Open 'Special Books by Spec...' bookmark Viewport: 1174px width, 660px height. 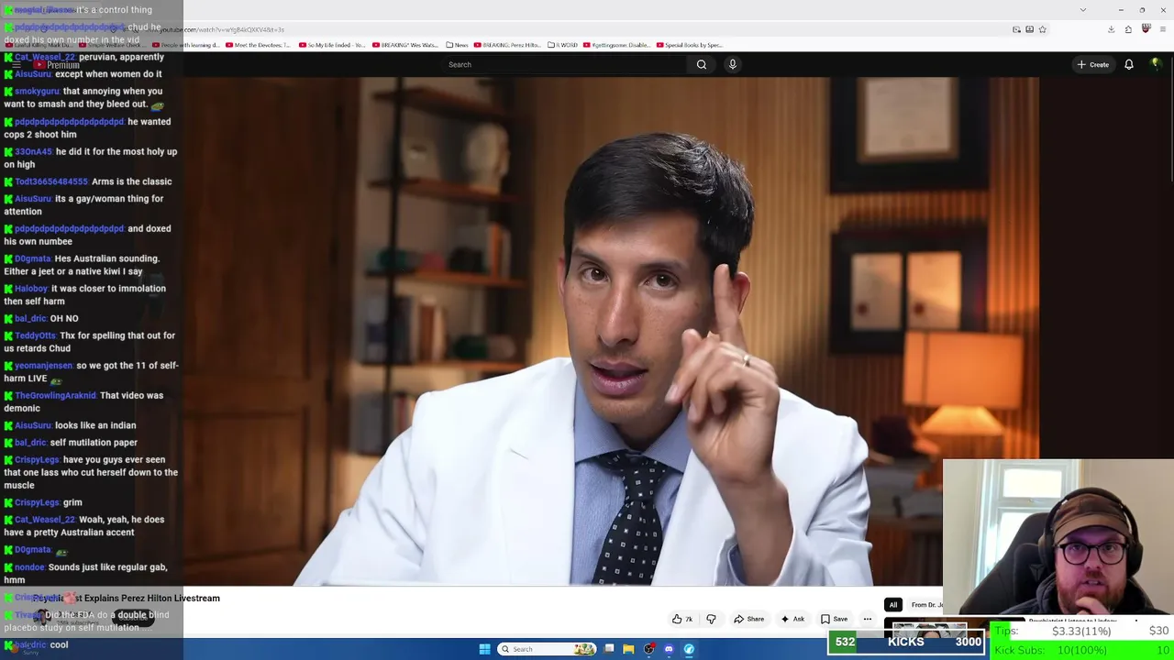pos(690,45)
